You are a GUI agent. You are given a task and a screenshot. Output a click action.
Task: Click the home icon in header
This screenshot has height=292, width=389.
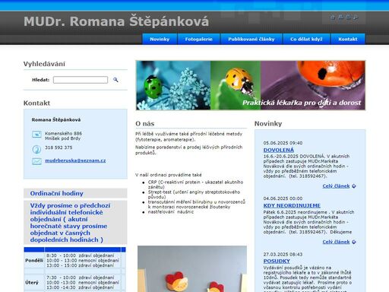point(333,17)
